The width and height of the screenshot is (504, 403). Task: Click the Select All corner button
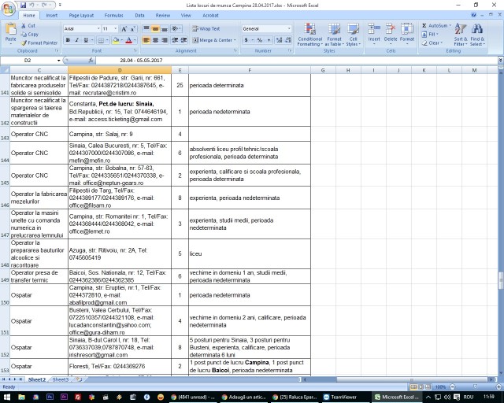(x=5, y=70)
